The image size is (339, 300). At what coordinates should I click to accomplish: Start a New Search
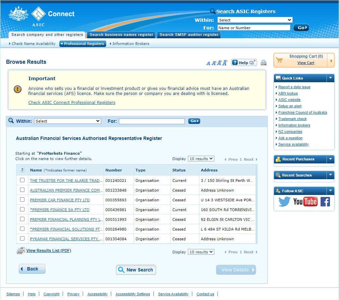pyautogui.click(x=136, y=270)
